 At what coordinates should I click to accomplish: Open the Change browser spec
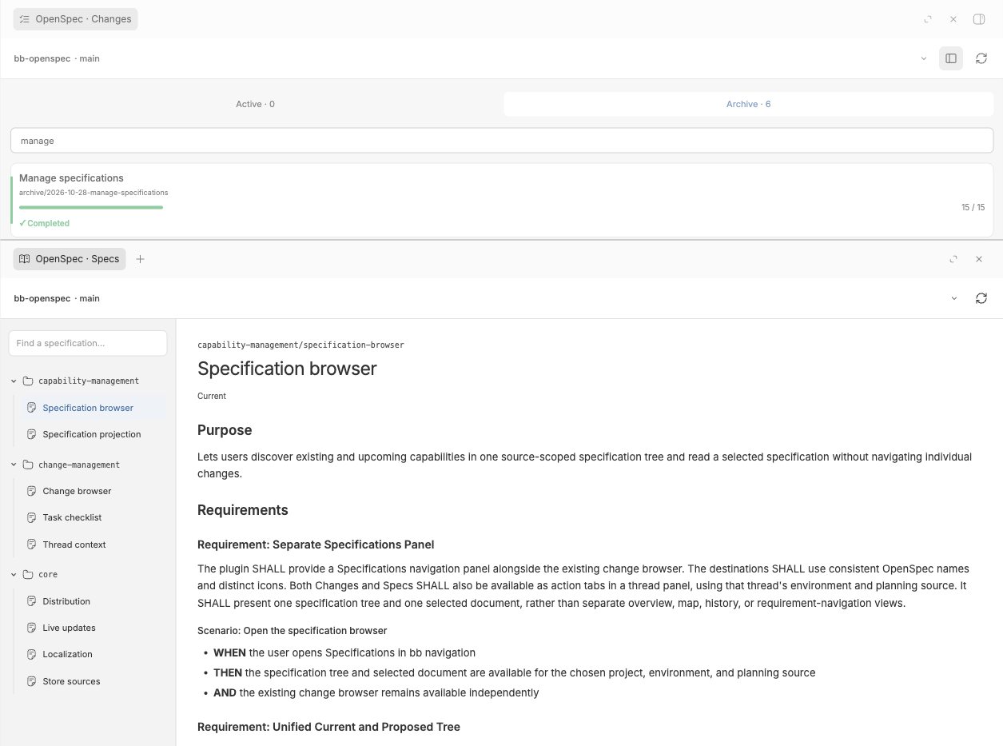pyautogui.click(x=95, y=491)
